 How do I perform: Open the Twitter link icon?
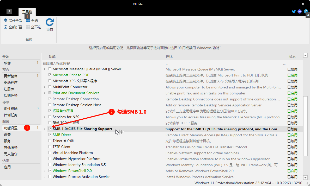tap(294, 11)
